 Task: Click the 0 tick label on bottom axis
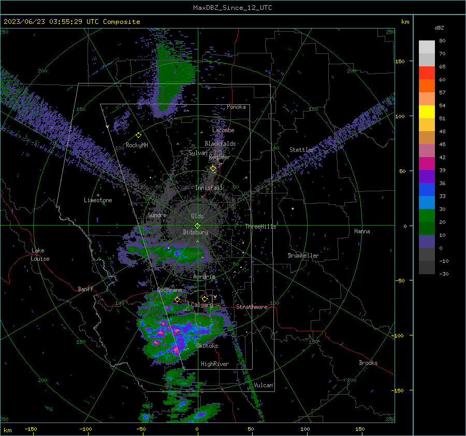coord(197,429)
